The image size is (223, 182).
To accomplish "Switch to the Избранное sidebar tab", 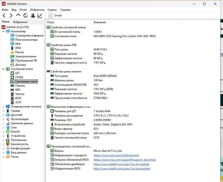I will 20,22.
